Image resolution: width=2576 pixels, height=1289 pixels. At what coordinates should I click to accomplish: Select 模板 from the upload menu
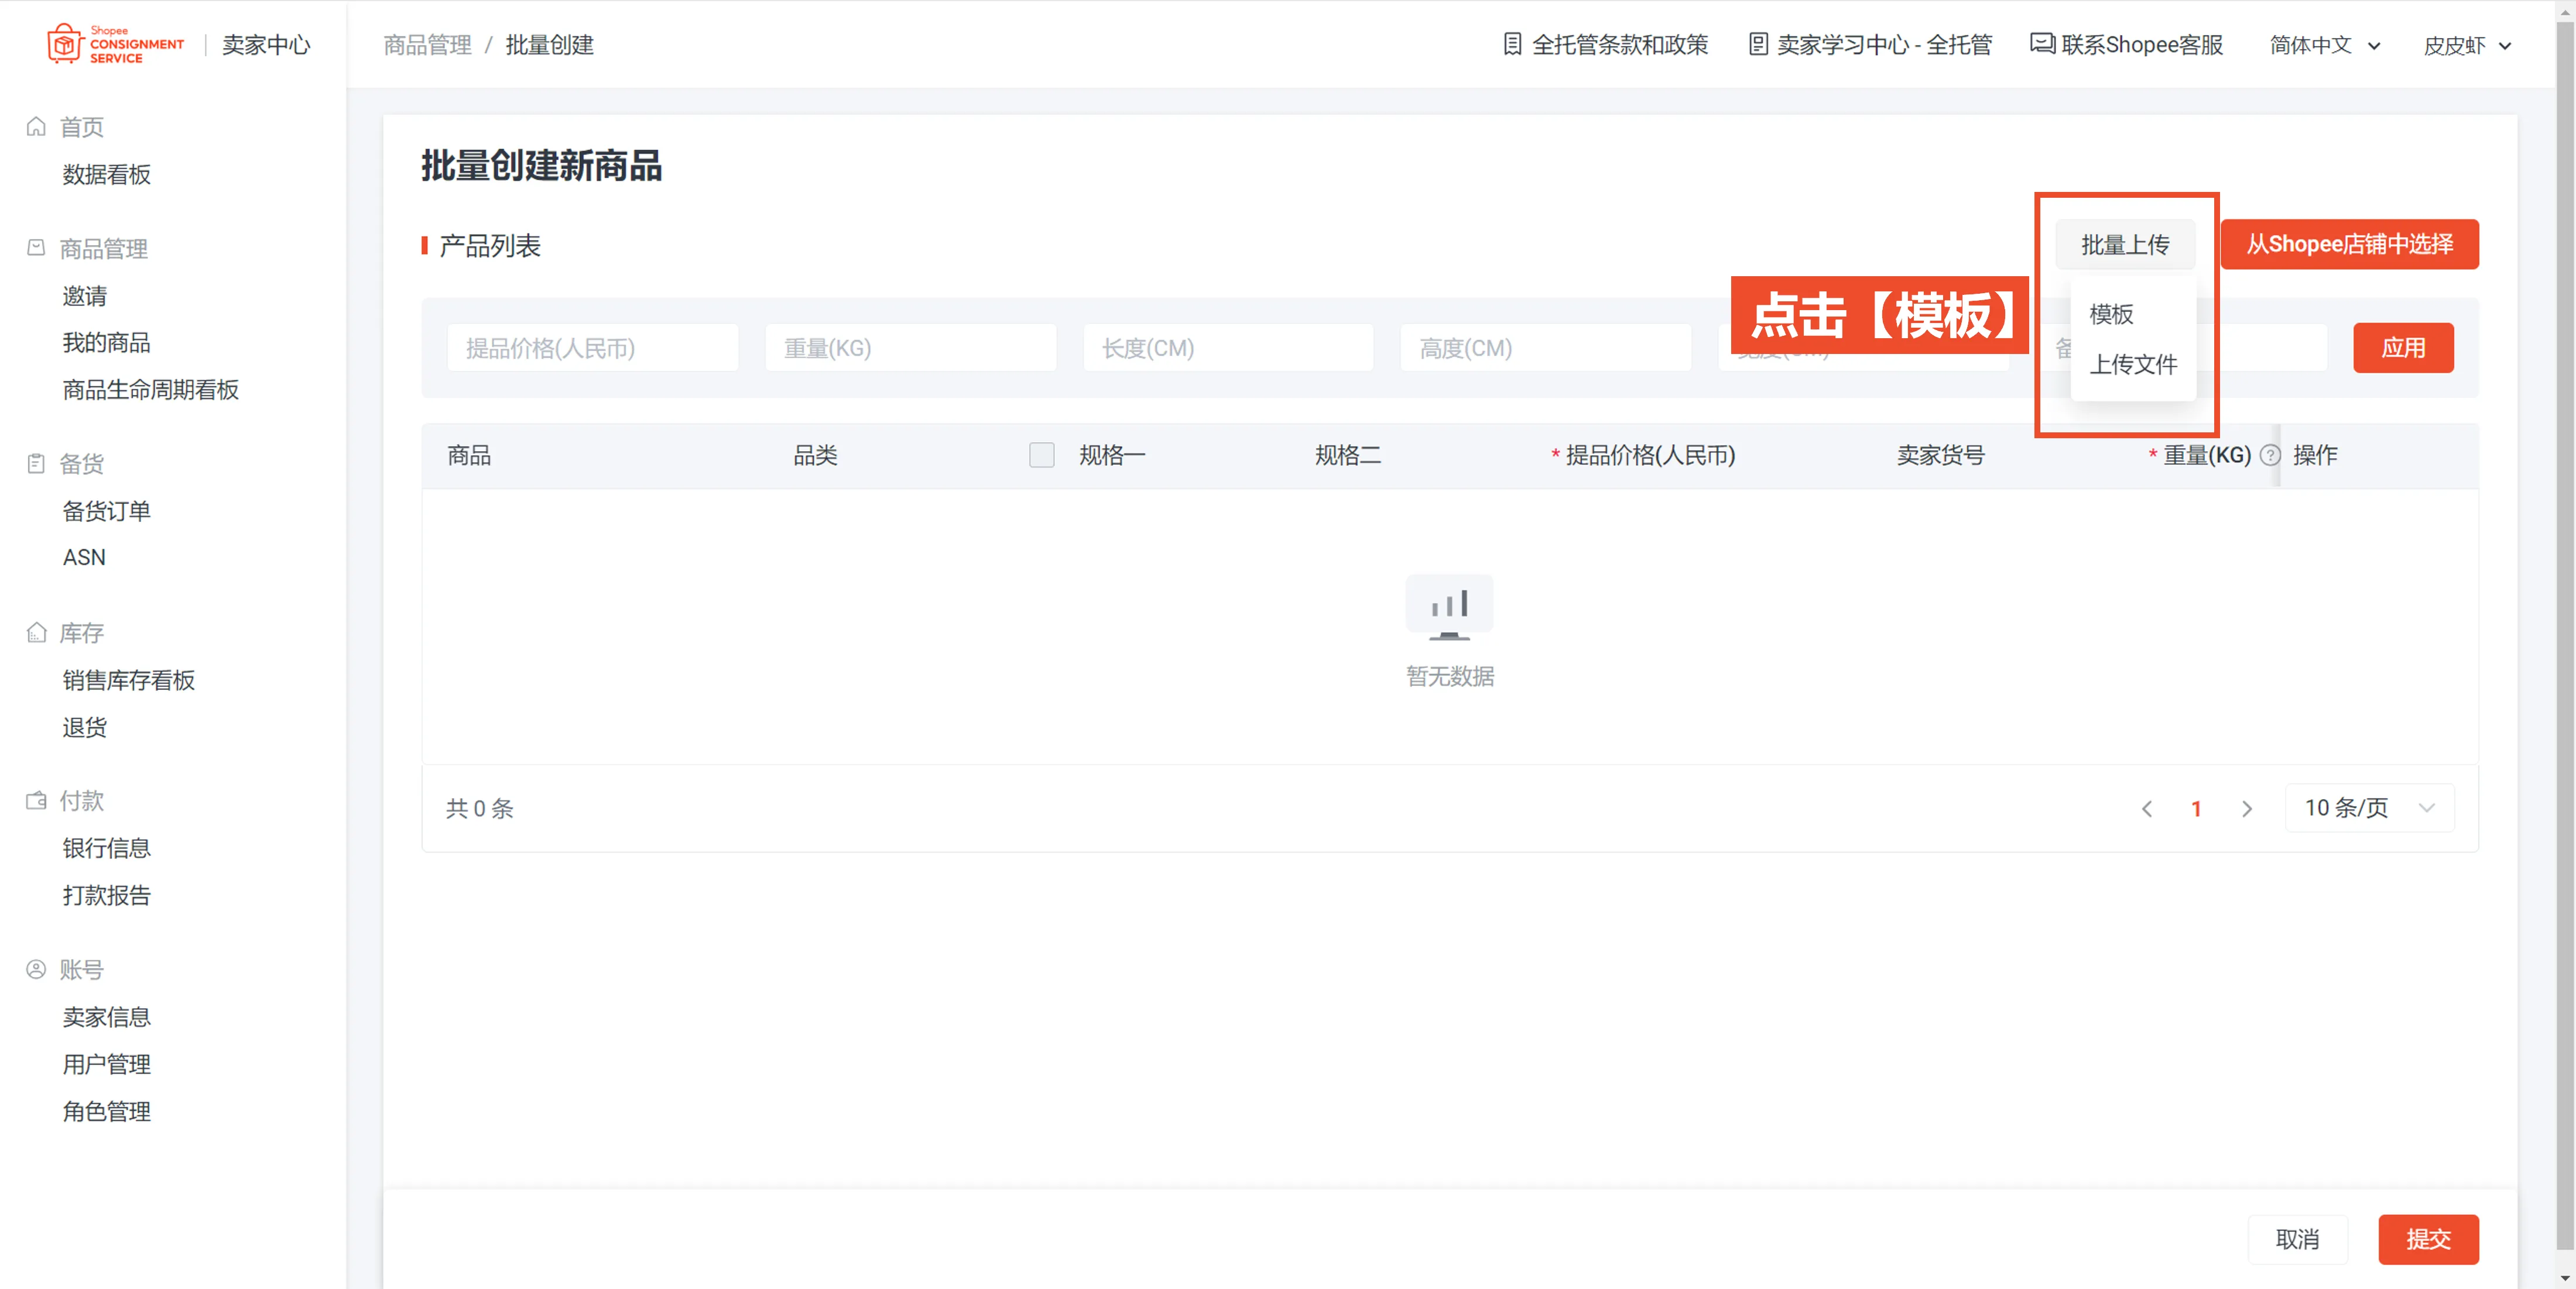(x=2111, y=315)
